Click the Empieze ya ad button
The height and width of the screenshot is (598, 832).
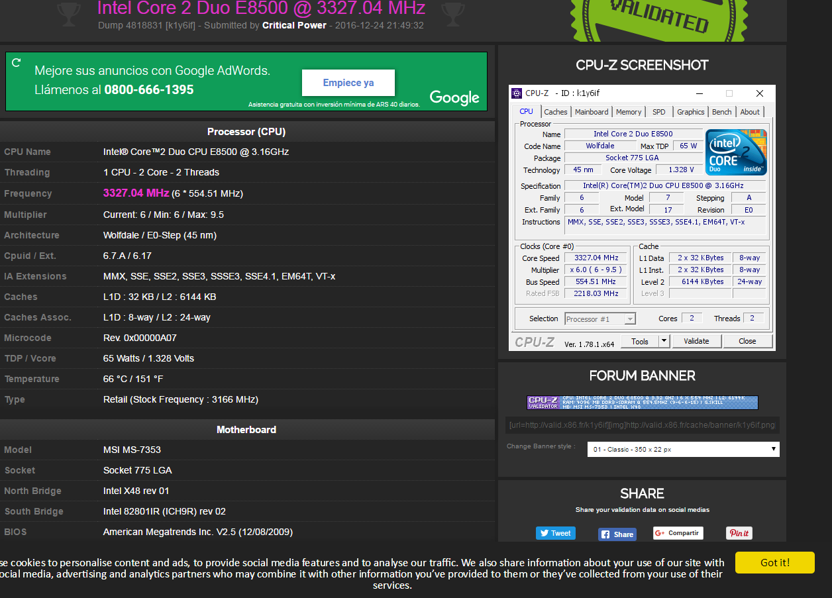click(348, 83)
